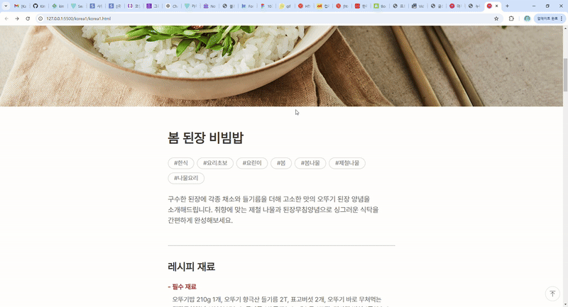Open the browser update menu button
This screenshot has height=307, width=568.
click(x=550, y=18)
